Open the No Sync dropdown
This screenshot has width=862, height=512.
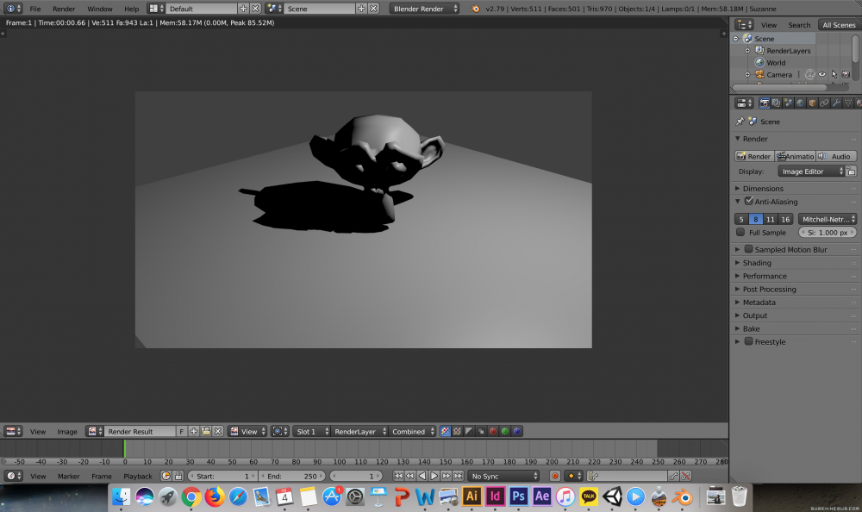[503, 476]
